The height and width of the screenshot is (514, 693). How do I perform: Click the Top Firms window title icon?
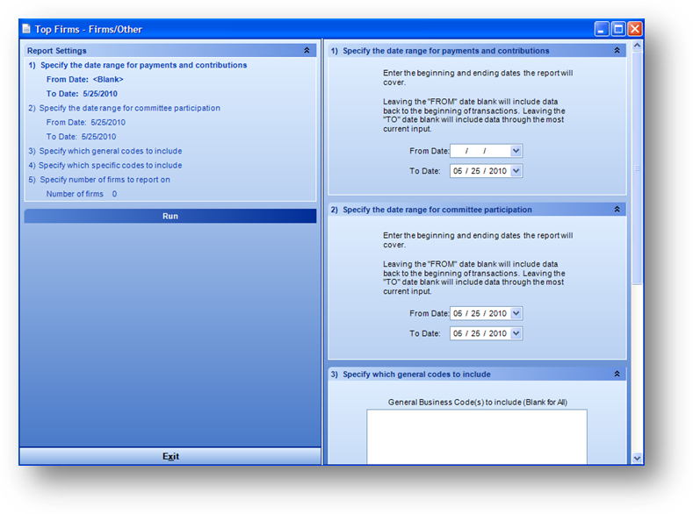(x=26, y=29)
